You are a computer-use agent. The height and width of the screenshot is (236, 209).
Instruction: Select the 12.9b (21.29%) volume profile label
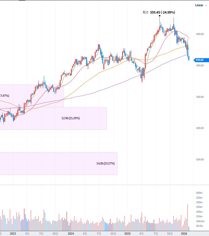click(x=70, y=118)
